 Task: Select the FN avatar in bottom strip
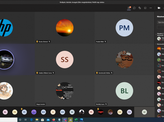click(x=129, y=112)
